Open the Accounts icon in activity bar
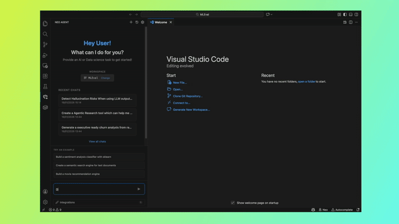The height and width of the screenshot is (224, 399). (x=45, y=192)
